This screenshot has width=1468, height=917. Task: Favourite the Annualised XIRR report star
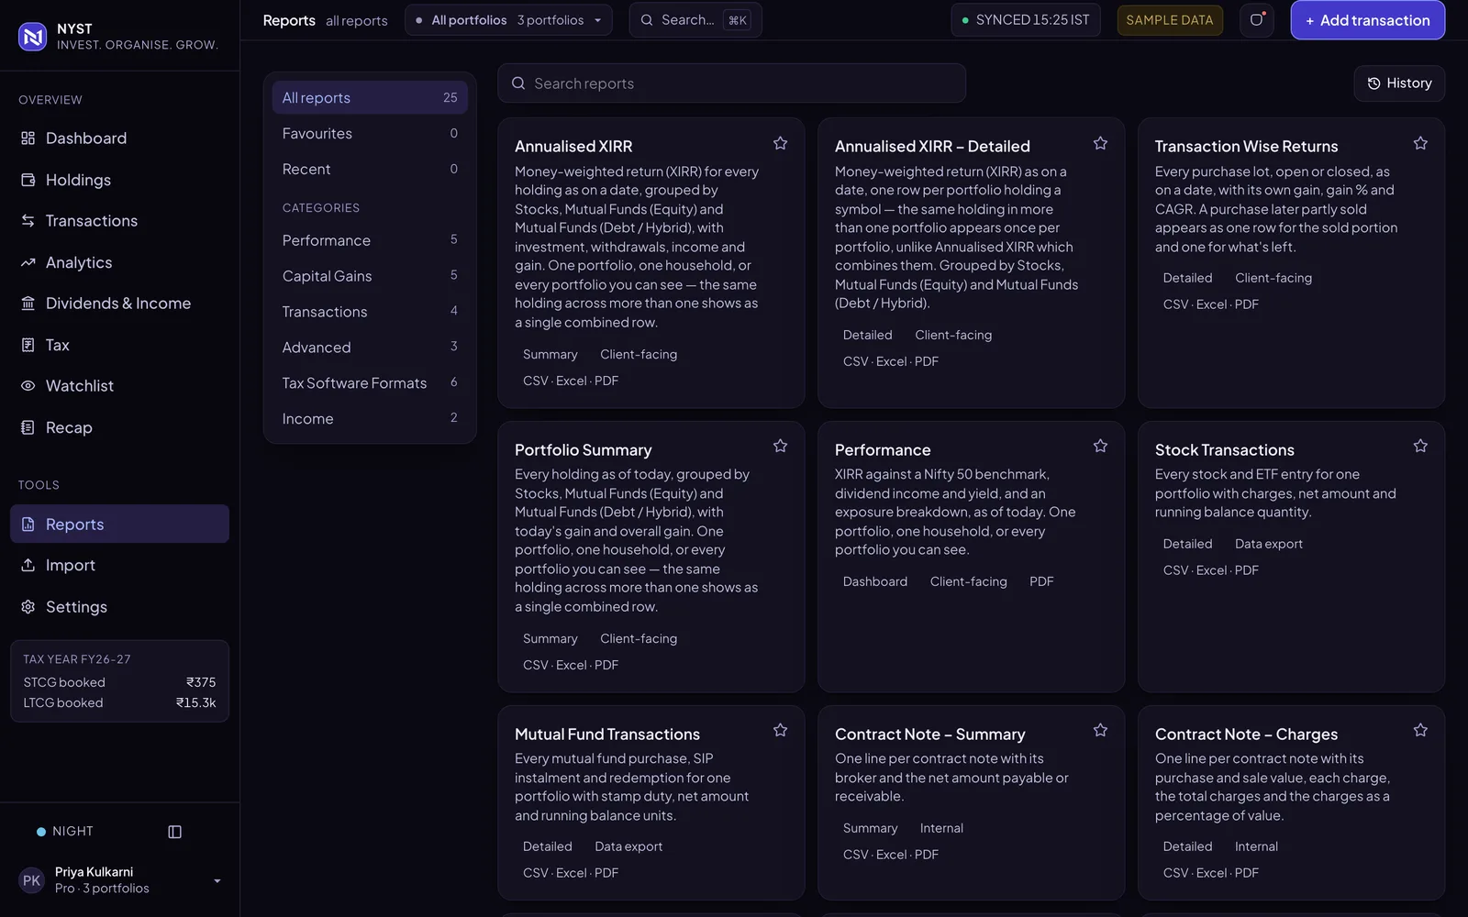pos(780,143)
